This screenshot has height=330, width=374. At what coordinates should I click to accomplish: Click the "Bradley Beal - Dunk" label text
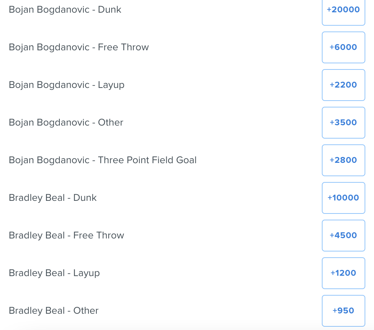click(x=53, y=198)
